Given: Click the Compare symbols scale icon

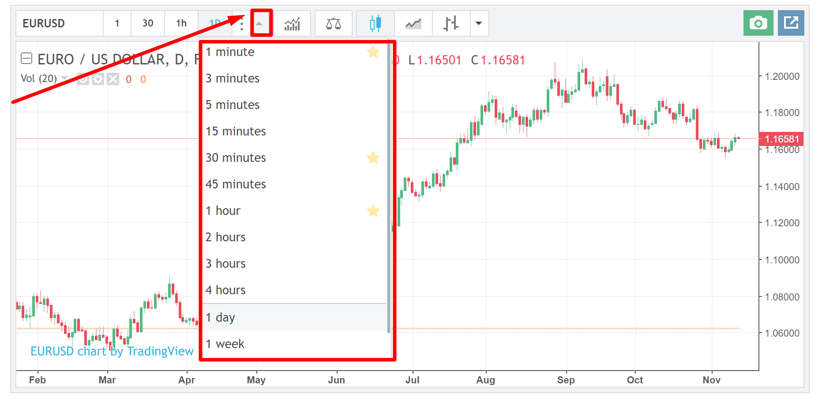Looking at the screenshot, I should (333, 23).
